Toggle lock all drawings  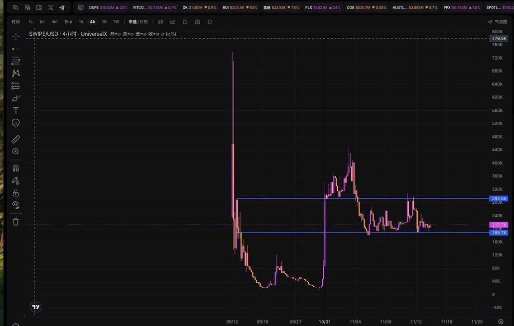click(16, 193)
